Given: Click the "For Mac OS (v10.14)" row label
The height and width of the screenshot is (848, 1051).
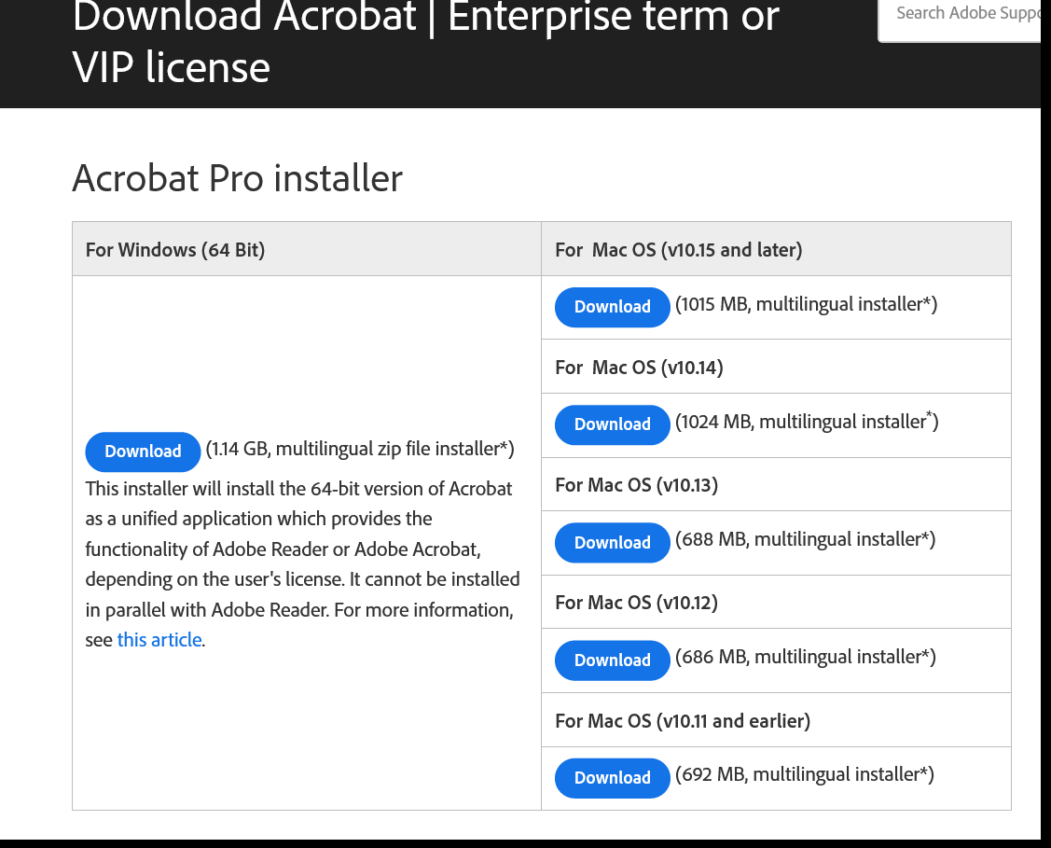Looking at the screenshot, I should click(639, 367).
